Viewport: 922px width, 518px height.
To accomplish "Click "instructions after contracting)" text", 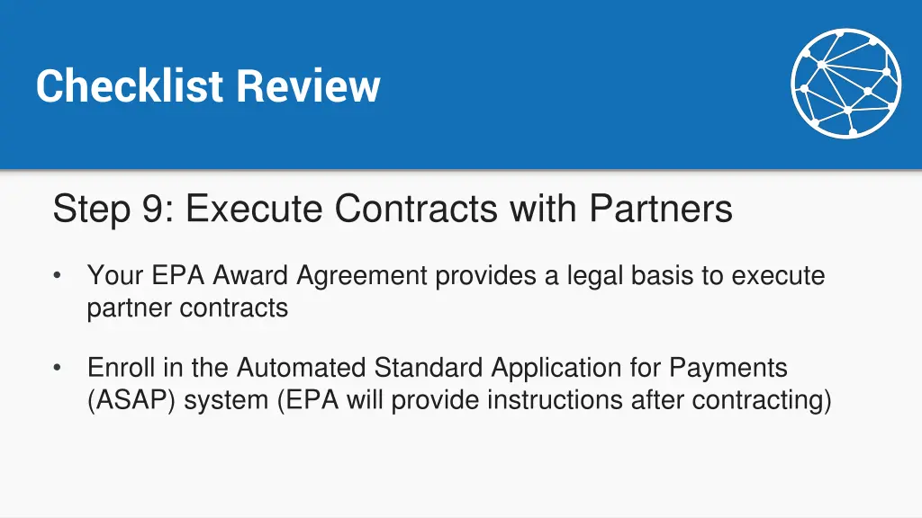I will click(660, 400).
